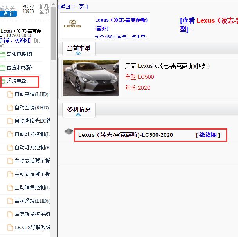The height and width of the screenshot is (237, 238).
Task: Click the sidebar vertical scrollbar thumb
Action: click(53, 33)
